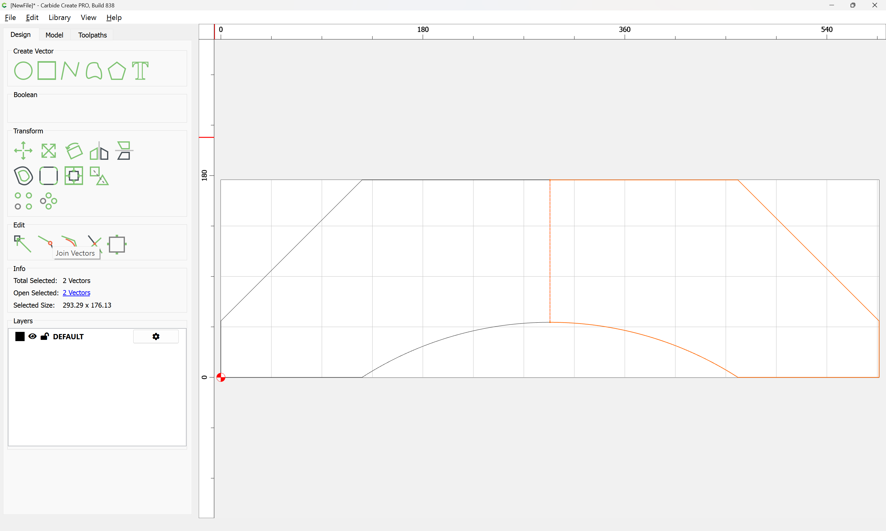
Task: Select the Text create tool
Action: 140,70
